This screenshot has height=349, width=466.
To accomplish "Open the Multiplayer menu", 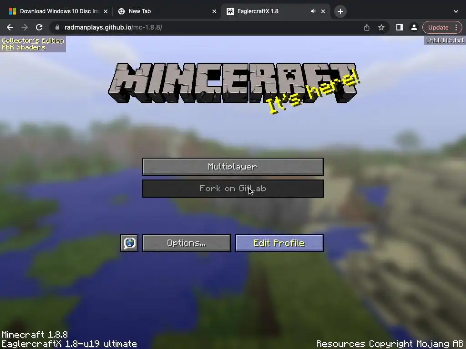I will pyautogui.click(x=233, y=167).
